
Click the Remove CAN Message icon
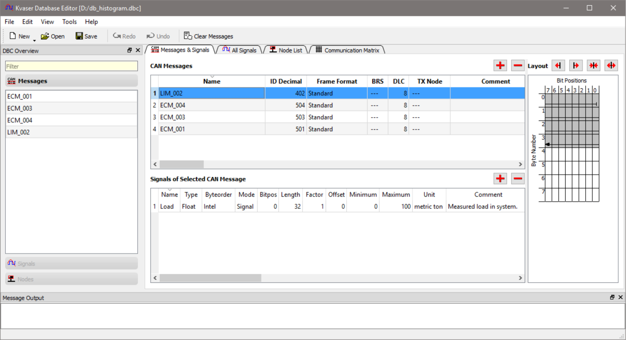tap(518, 66)
